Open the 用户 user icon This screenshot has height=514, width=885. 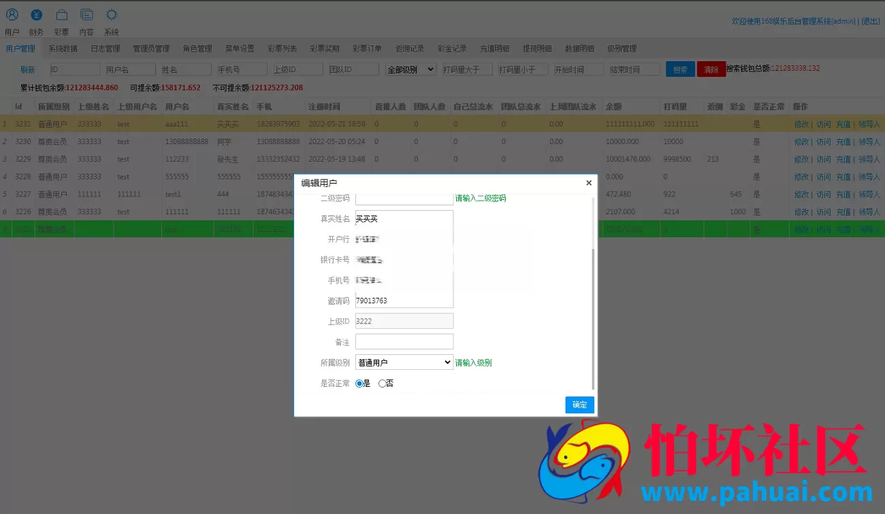[x=12, y=15]
